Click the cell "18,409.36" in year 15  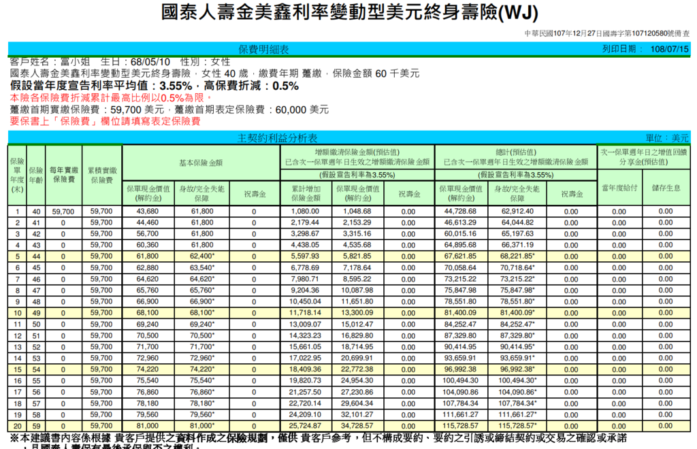(x=305, y=369)
